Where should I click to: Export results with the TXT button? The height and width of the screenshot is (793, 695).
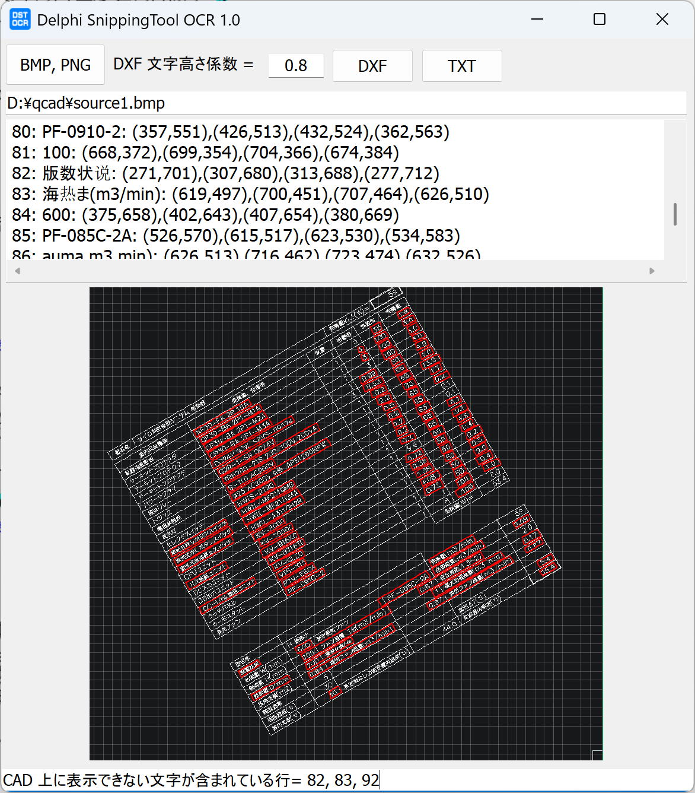click(x=461, y=66)
